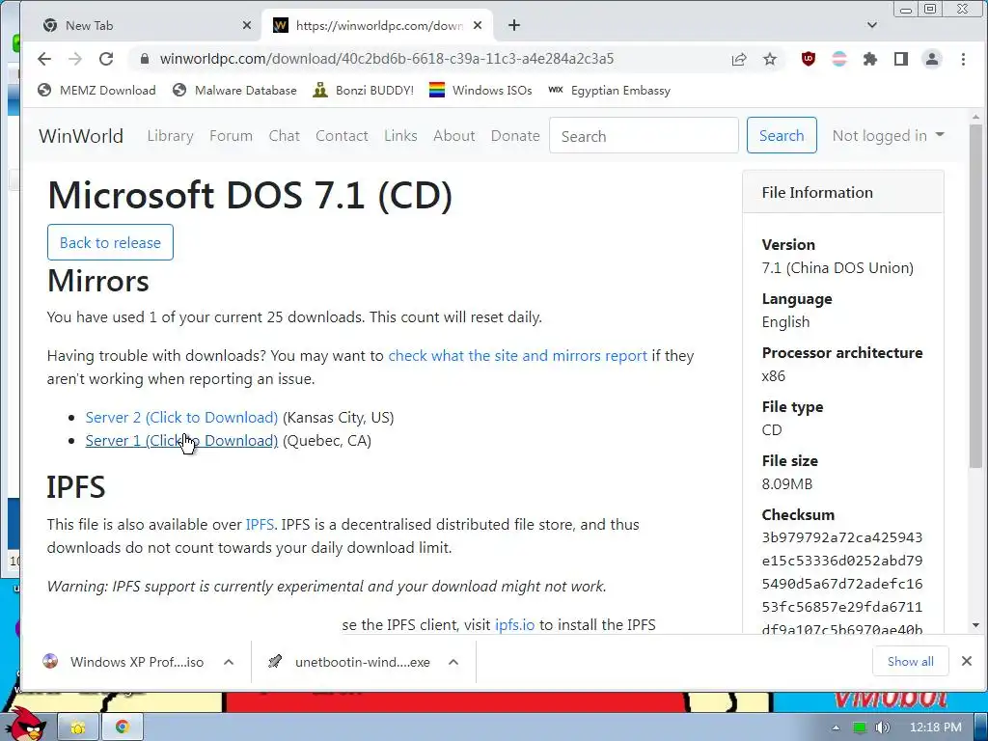Open the site and mirrors report link
Image resolution: width=988 pixels, height=741 pixels.
(x=517, y=355)
